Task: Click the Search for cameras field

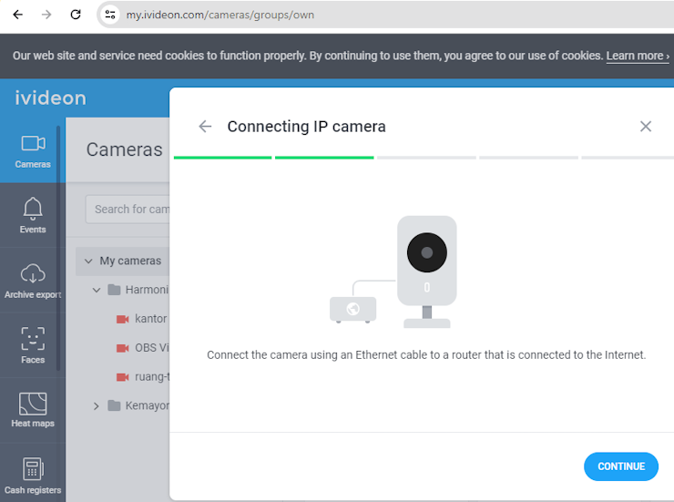Action: 128,210
